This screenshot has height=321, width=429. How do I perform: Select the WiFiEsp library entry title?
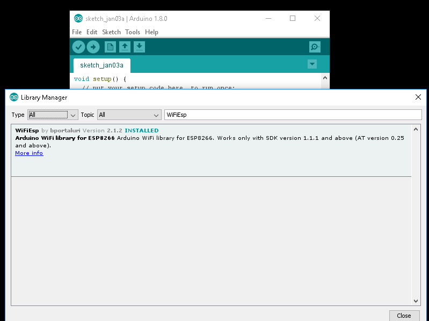[x=27, y=130]
